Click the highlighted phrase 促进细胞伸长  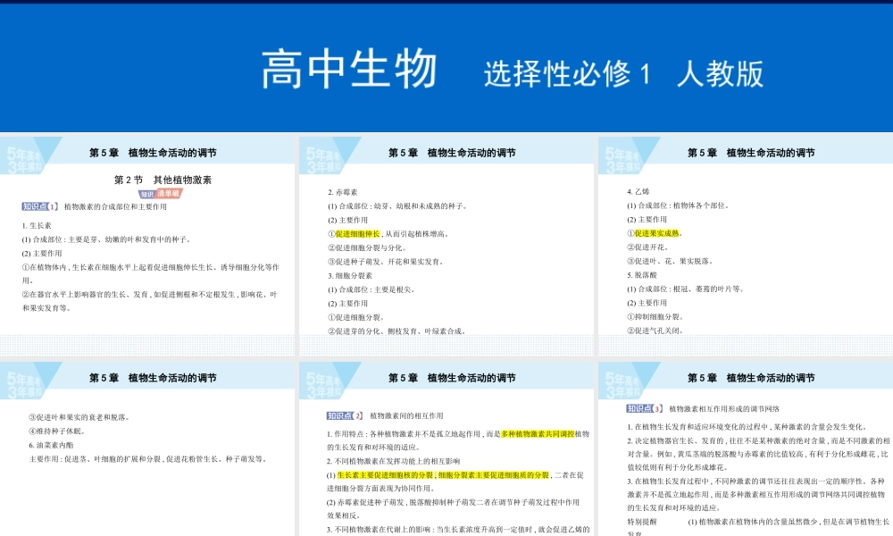click(357, 233)
